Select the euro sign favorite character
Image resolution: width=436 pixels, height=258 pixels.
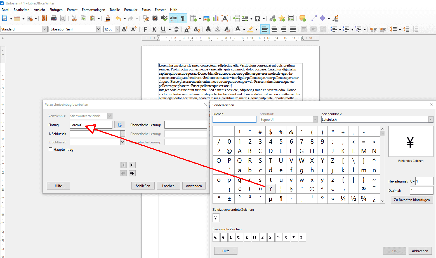pos(216,237)
